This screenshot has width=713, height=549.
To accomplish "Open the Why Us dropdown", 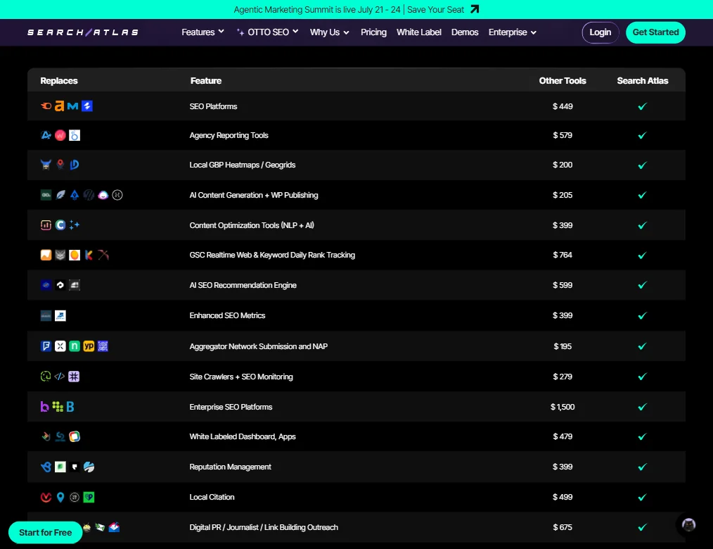I will click(x=329, y=32).
